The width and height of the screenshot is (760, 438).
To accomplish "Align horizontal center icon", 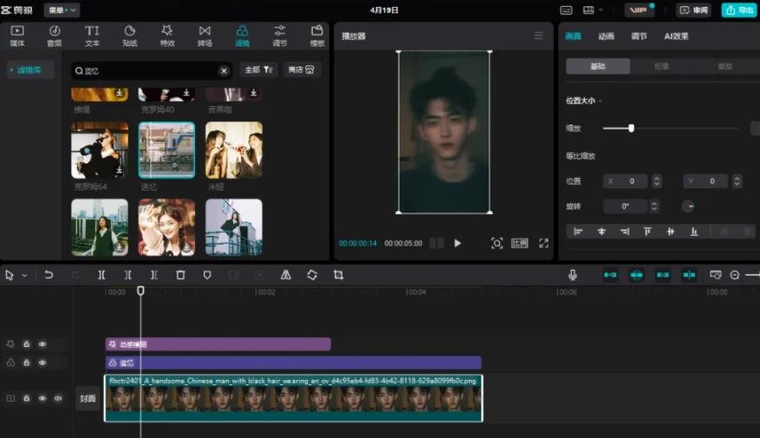I will click(601, 232).
